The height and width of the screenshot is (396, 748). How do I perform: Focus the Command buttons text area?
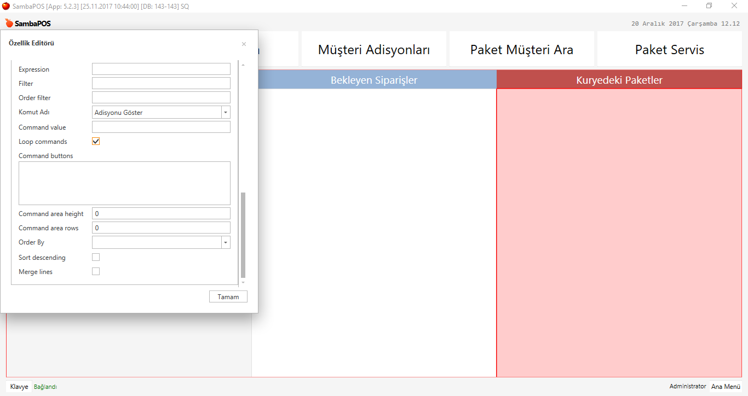(x=124, y=183)
